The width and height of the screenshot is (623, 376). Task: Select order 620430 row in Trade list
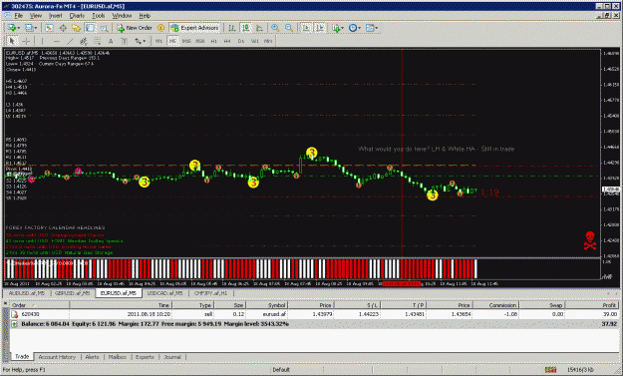point(314,314)
